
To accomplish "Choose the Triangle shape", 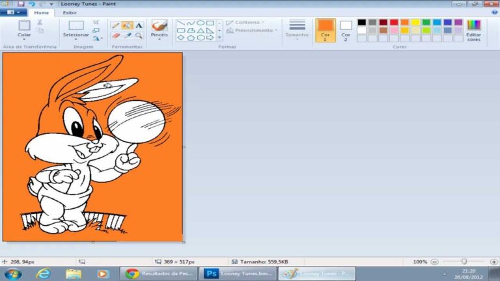I will pyautogui.click(x=201, y=31).
